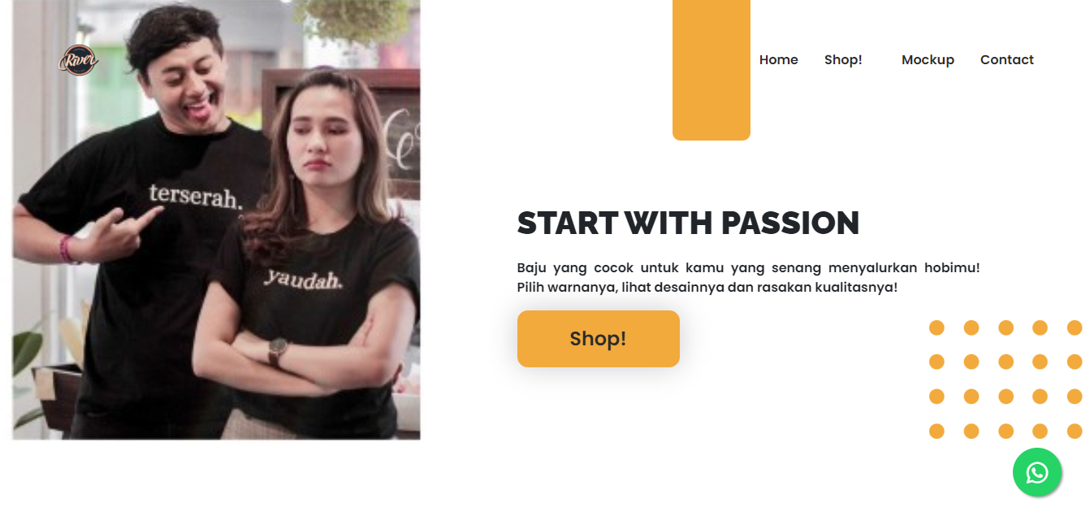Open the WhatsApp chat bubble
The image size is (1090, 529).
click(1037, 472)
